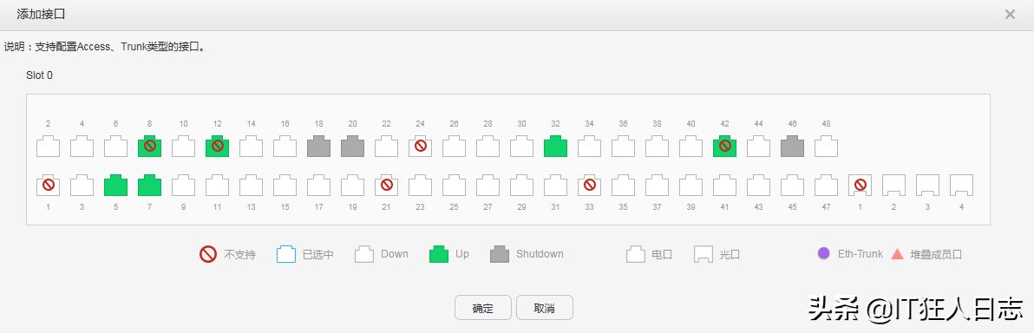
Task: Select unsupported port 33
Action: pos(590,186)
